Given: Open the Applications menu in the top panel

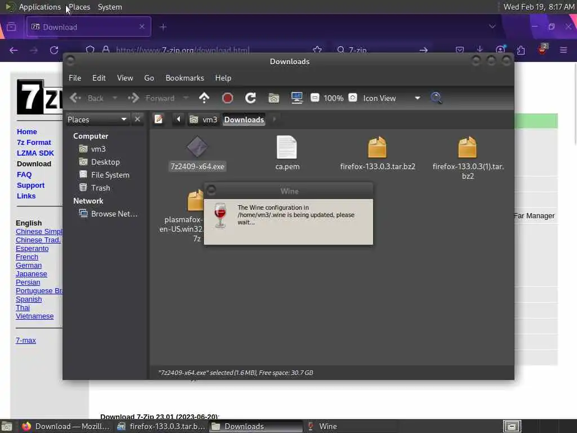Looking at the screenshot, I should click(40, 7).
